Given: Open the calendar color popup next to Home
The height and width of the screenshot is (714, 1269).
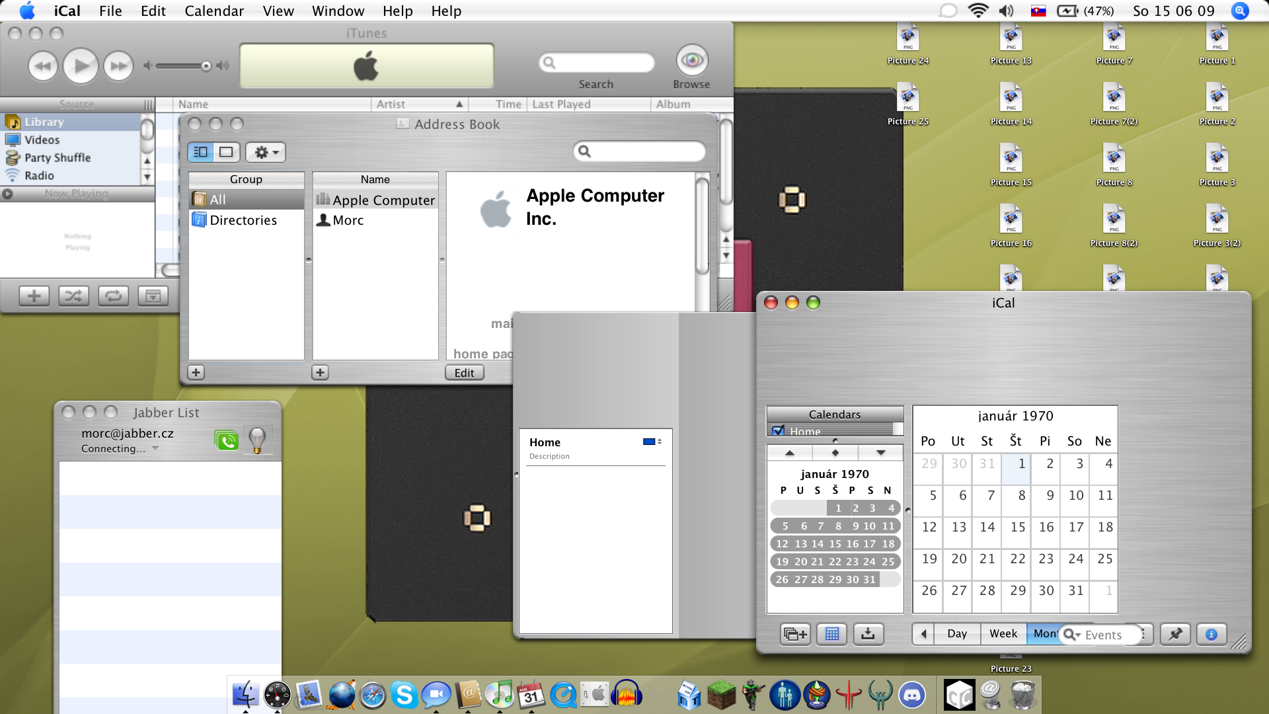Looking at the screenshot, I should [x=652, y=442].
